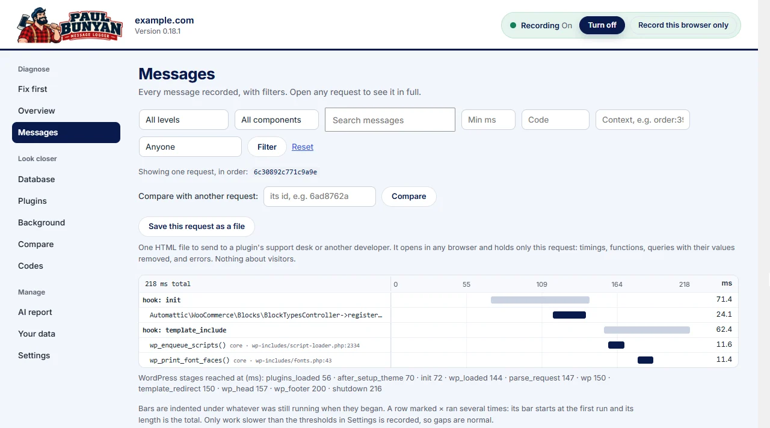The height and width of the screenshot is (428, 770).
Task: Click the 164 axis tick label
Action: (617, 284)
